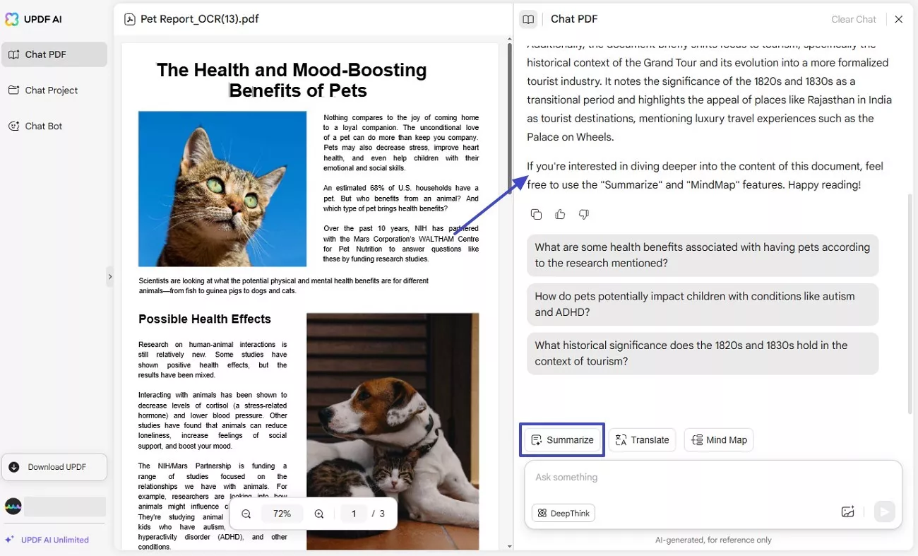
Task: Click the chat panel vertical scrollbar
Action: pos(910,304)
